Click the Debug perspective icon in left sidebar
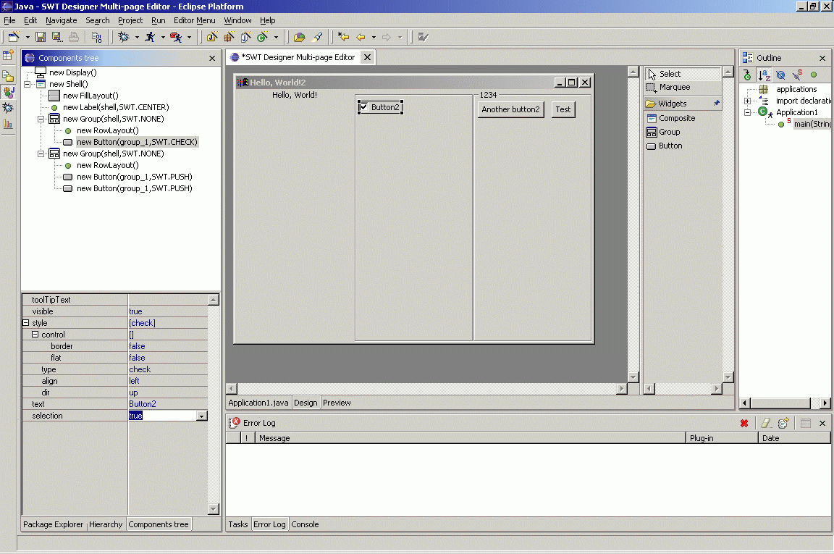The image size is (834, 554). point(8,108)
